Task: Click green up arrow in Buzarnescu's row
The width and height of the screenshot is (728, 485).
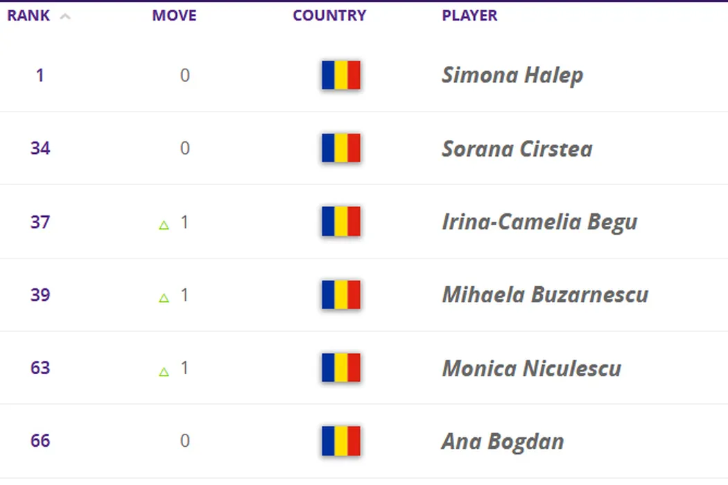Action: click(164, 298)
